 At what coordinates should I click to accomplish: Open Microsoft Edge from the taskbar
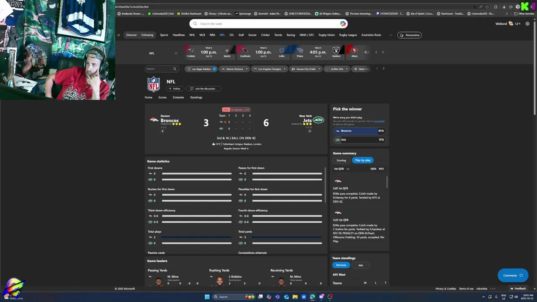312,297
